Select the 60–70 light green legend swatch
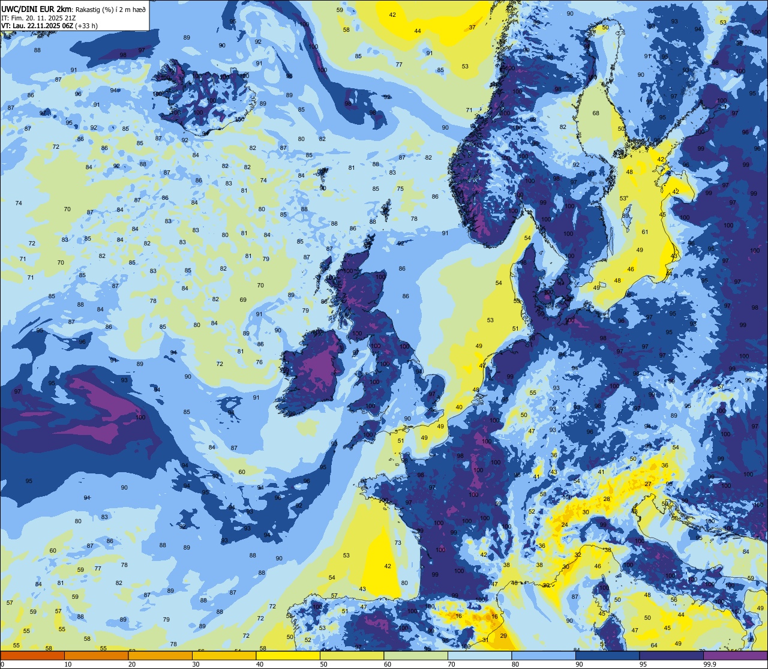Image resolution: width=768 pixels, height=669 pixels. click(416, 655)
